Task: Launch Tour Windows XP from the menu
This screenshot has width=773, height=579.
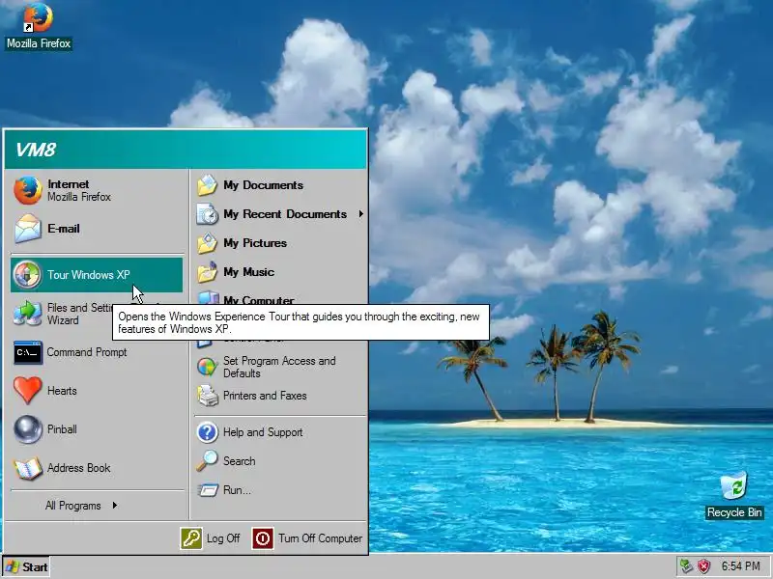Action: pos(97,275)
